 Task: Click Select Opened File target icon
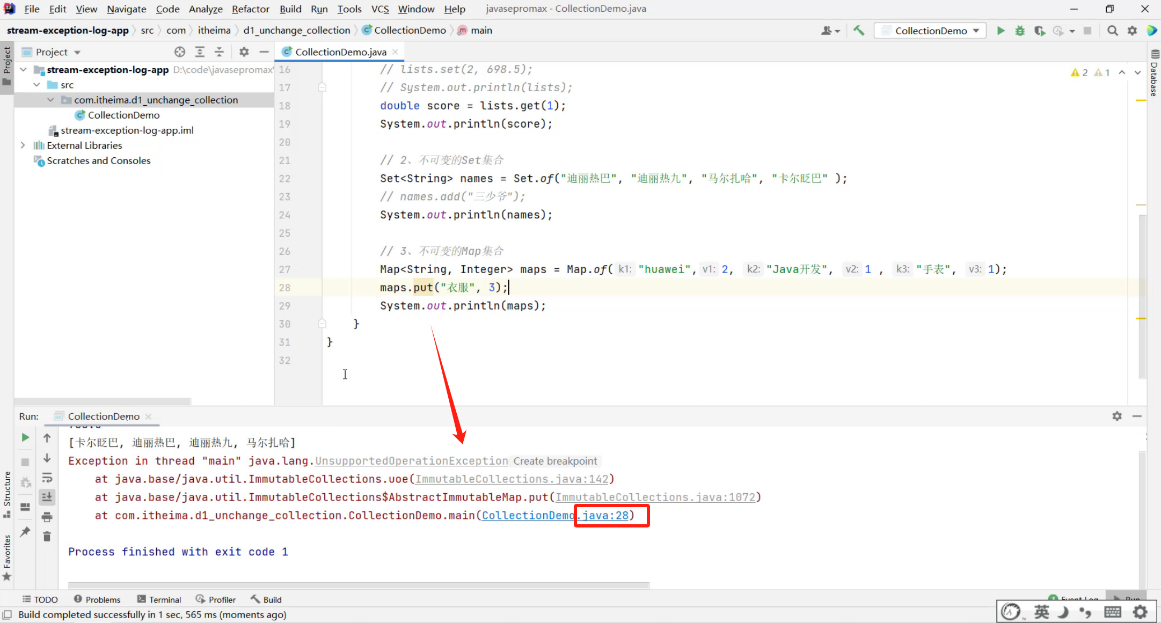[x=180, y=52]
